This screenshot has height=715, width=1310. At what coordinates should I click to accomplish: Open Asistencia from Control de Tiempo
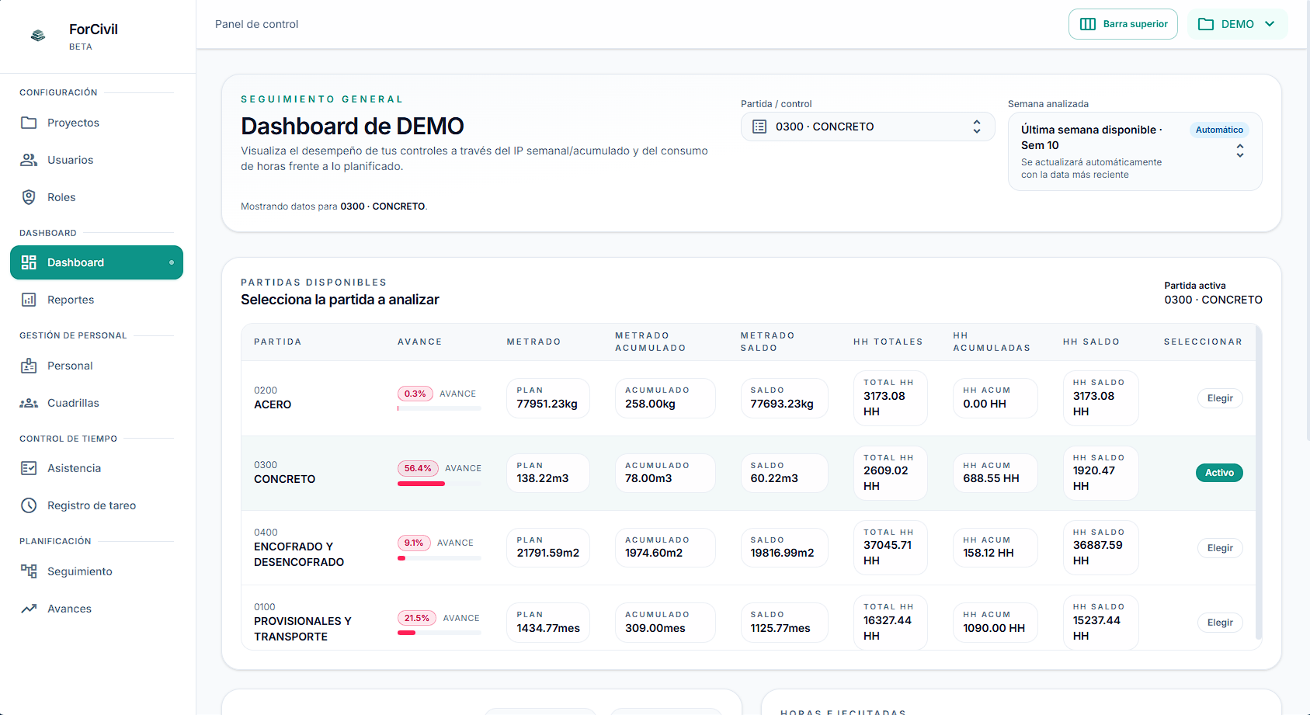click(29, 467)
